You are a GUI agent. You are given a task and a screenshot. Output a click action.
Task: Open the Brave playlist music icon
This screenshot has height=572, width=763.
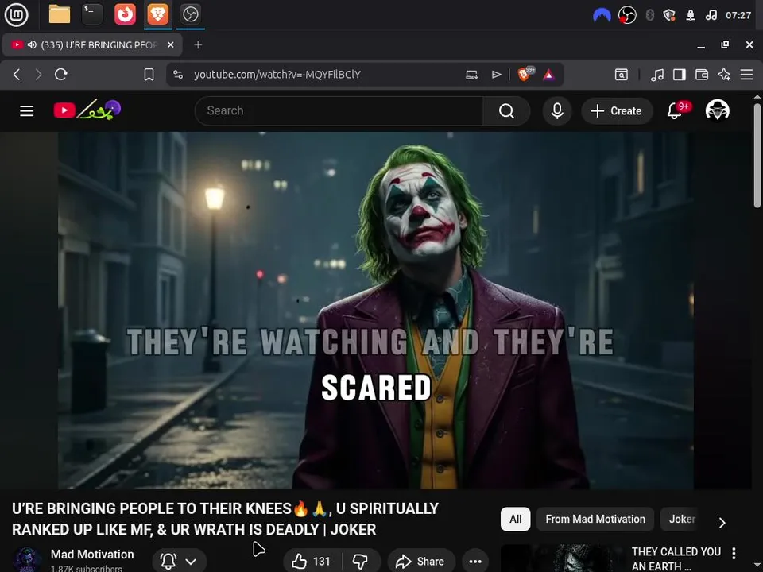(657, 75)
